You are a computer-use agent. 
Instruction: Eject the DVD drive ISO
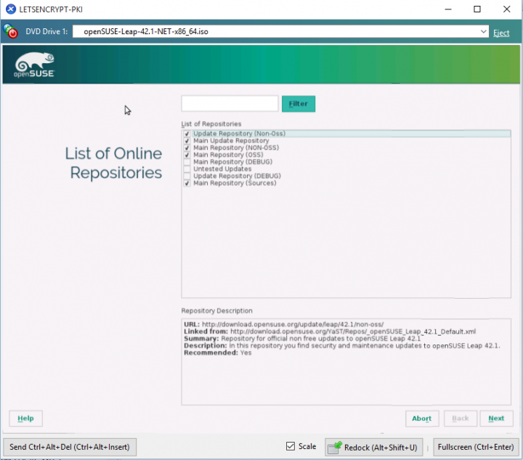[501, 33]
